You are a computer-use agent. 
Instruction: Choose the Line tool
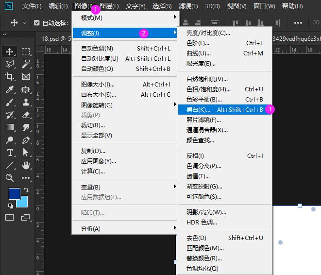coord(9,165)
